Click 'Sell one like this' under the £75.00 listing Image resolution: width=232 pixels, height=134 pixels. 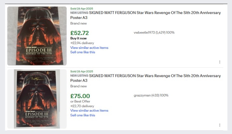pos(83,115)
